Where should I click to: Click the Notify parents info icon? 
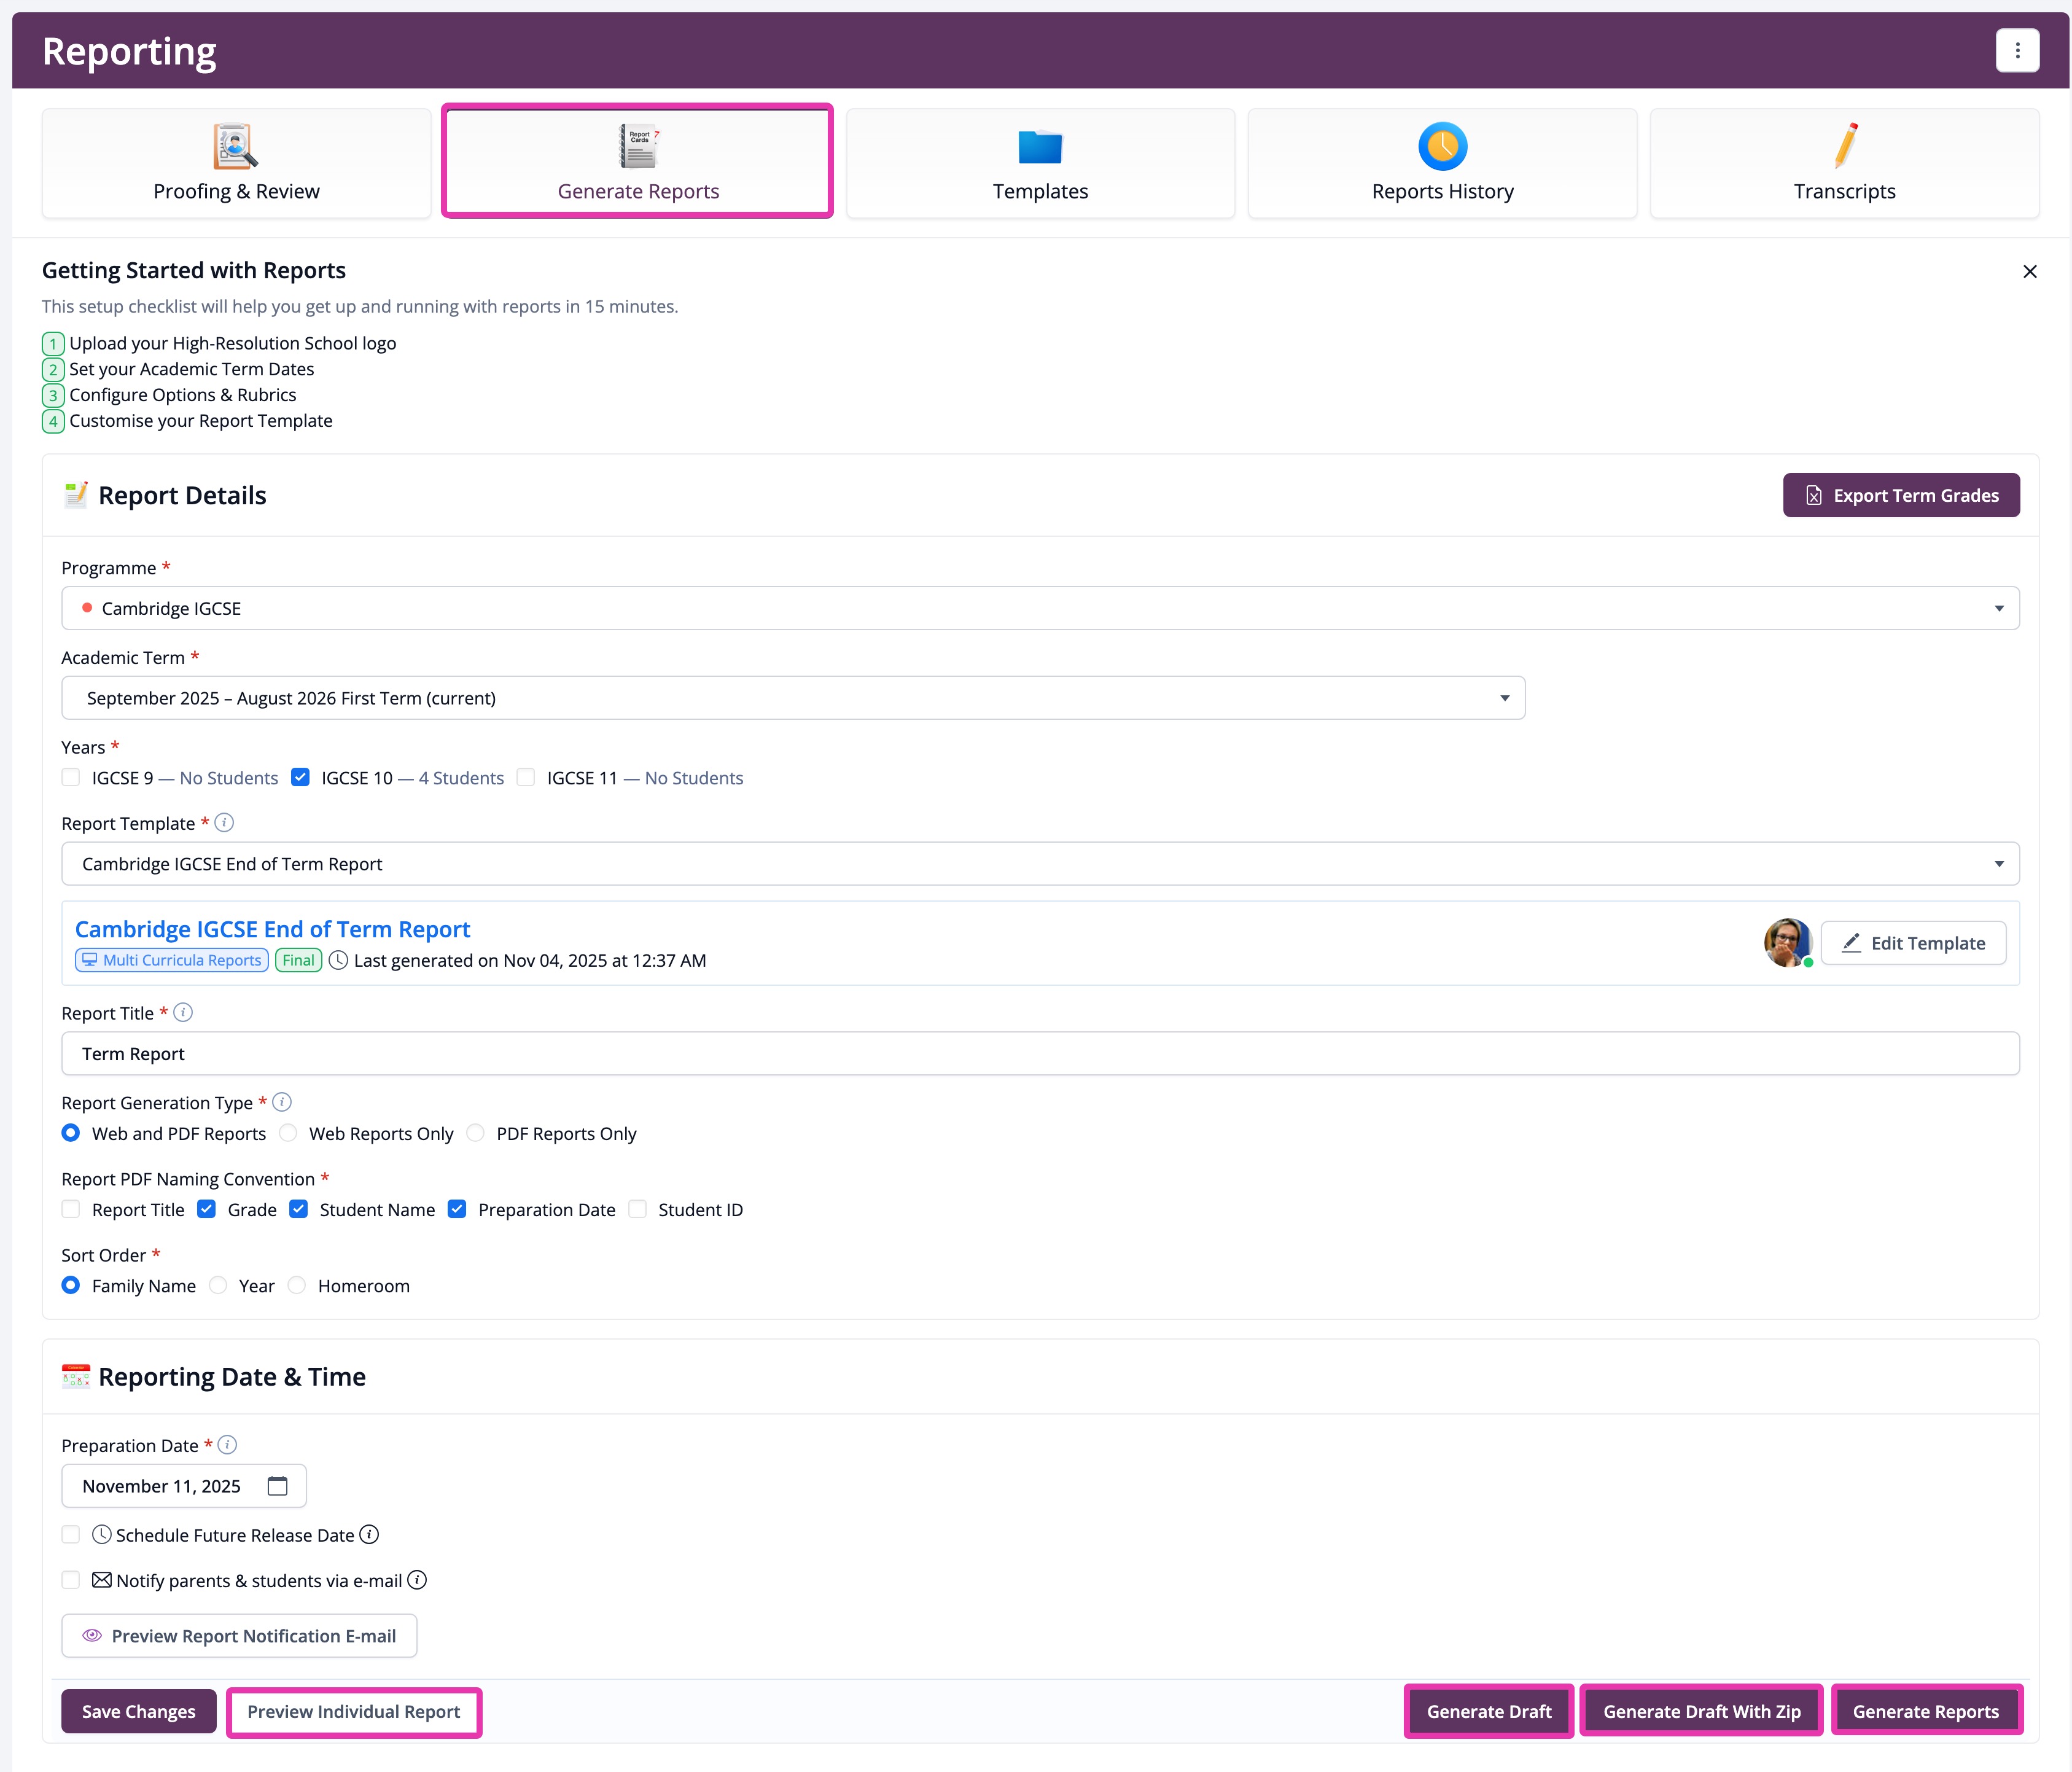(417, 1580)
